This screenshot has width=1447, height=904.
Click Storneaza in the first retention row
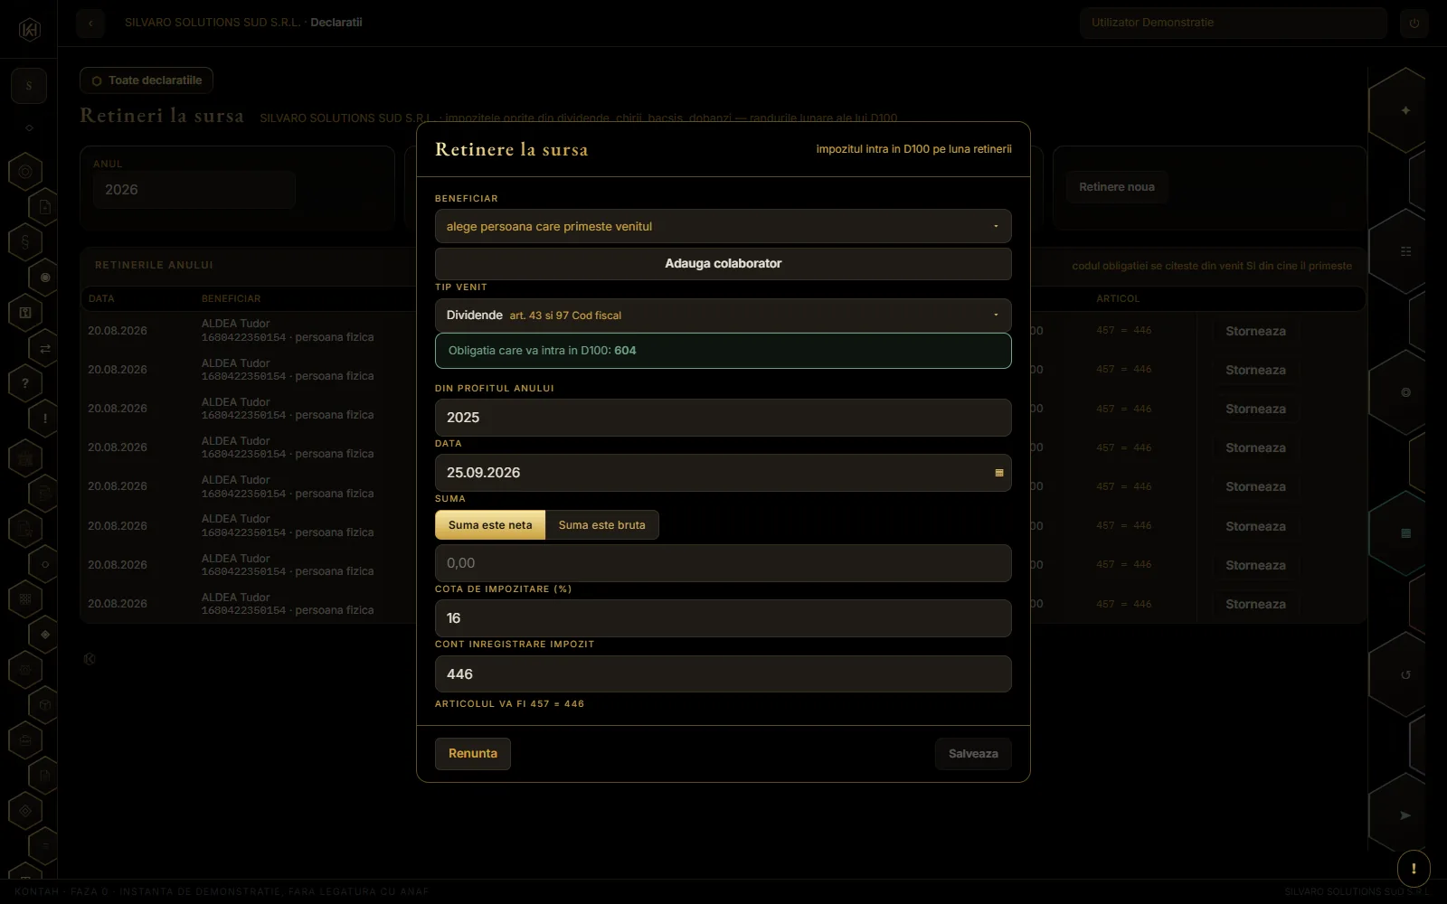click(x=1255, y=332)
